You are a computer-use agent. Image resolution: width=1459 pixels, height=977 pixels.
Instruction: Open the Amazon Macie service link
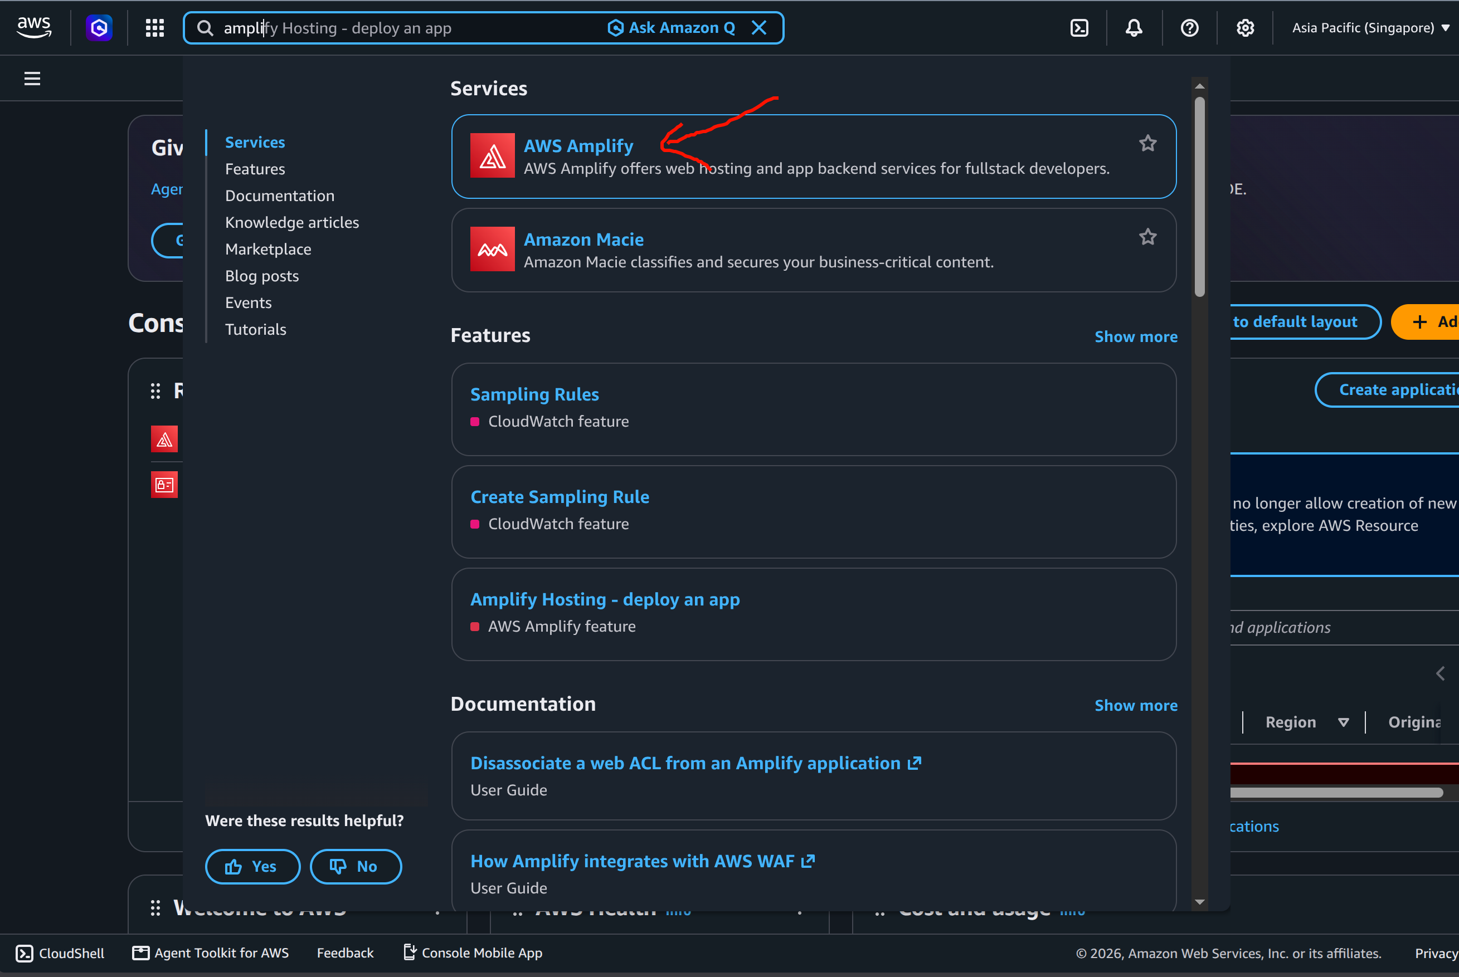tap(583, 240)
